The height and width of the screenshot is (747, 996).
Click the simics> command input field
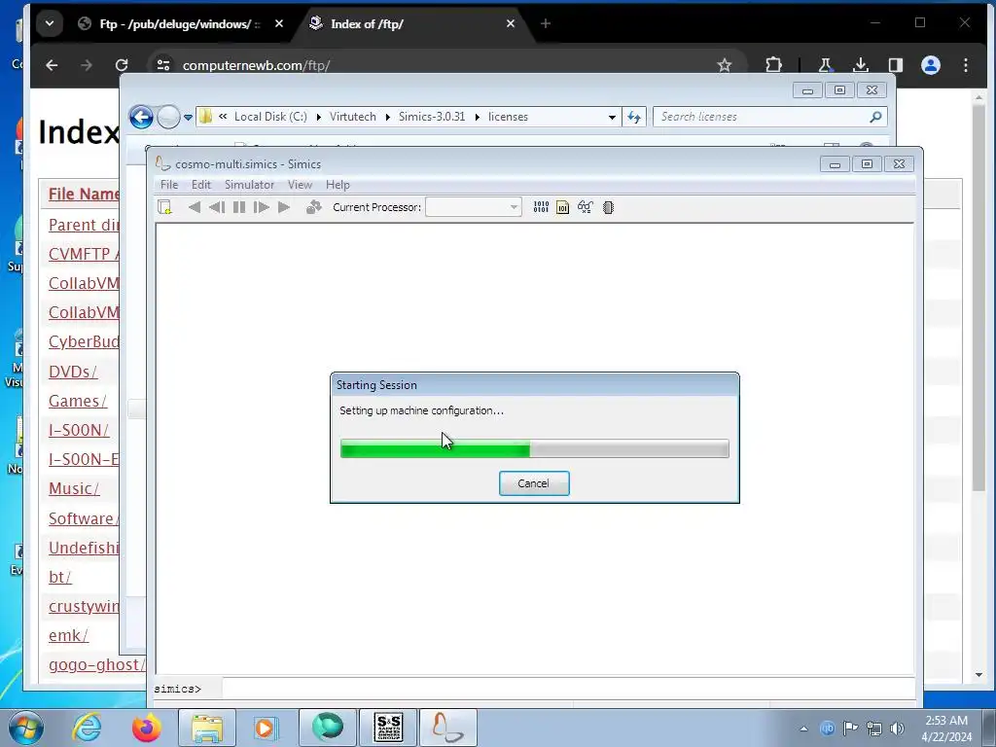click(568, 689)
